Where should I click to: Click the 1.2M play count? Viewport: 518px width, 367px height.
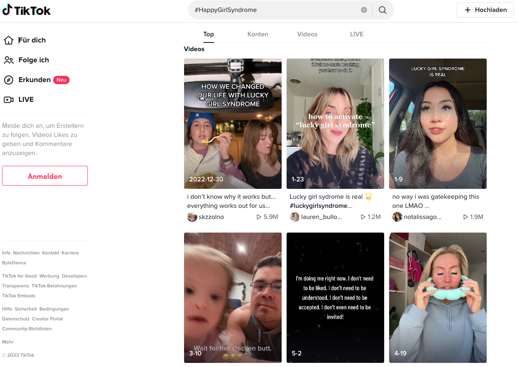pos(371,217)
